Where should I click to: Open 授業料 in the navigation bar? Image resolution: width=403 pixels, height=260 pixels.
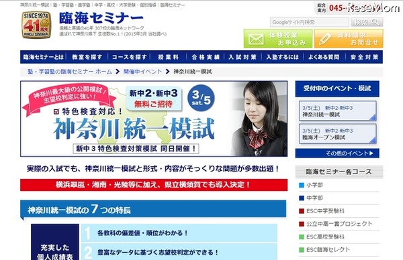point(169,57)
